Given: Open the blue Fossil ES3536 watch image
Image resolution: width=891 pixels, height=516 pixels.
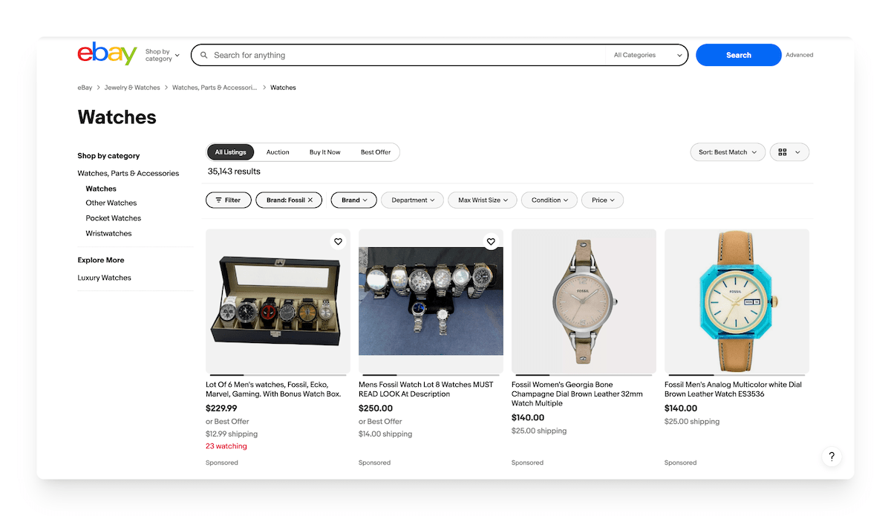Looking at the screenshot, I should click(x=737, y=301).
